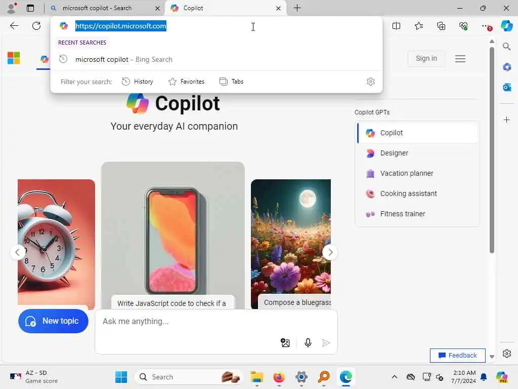Open the taskbar clock showing 2:10 AM
The width and height of the screenshot is (518, 389).
coord(464,377)
